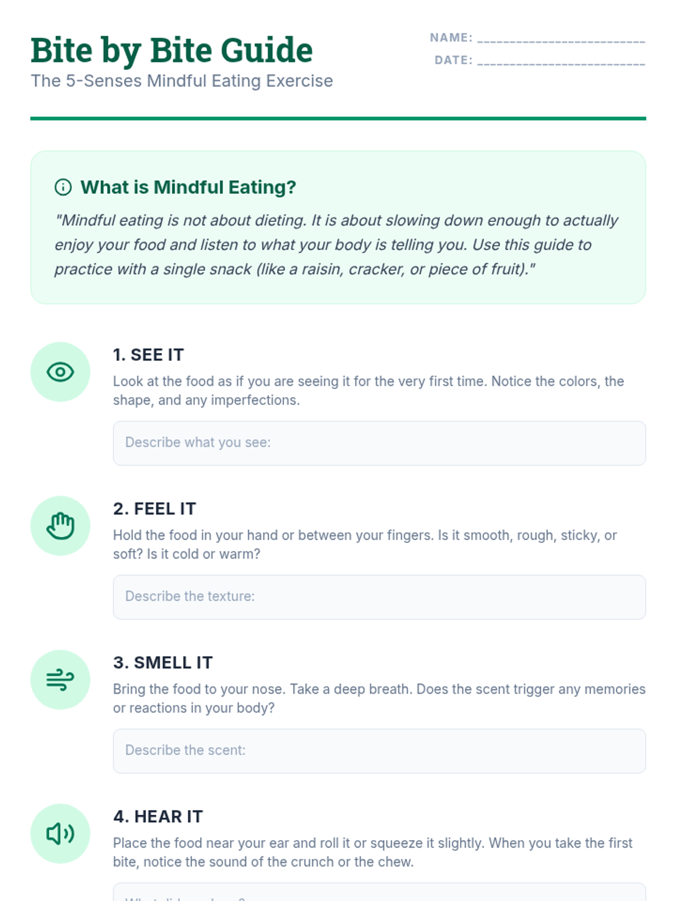Click the HEAR IT instruction paragraph
The height and width of the screenshot is (901, 676).
click(x=373, y=852)
